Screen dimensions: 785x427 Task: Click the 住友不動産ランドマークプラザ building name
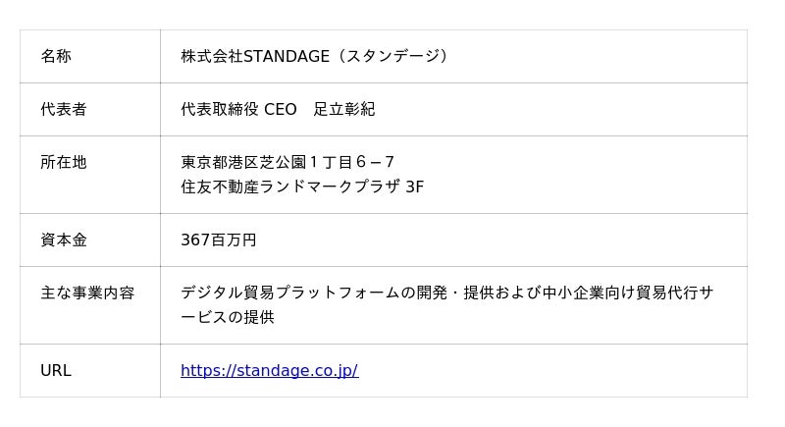click(289, 187)
